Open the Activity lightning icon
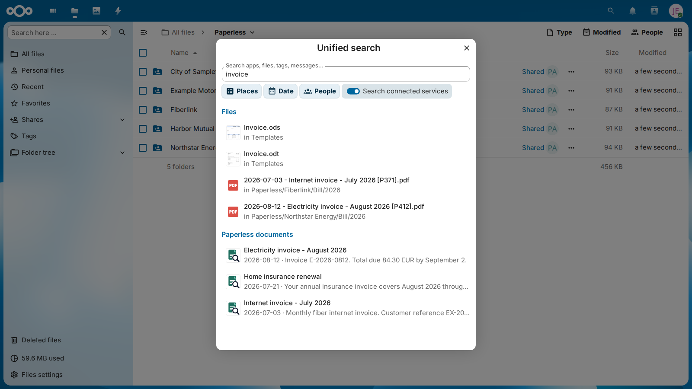Image resolution: width=692 pixels, height=389 pixels. click(x=118, y=11)
